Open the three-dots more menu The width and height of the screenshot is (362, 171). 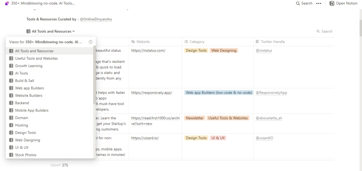pos(318,4)
